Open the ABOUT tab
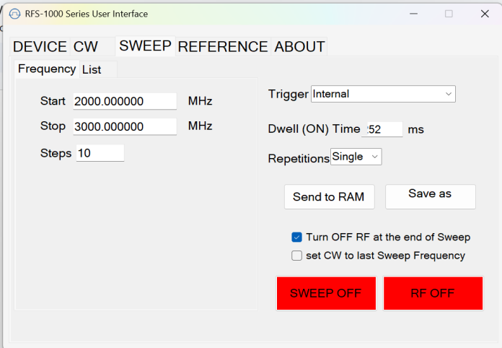Viewport: 502px width, 348px height. click(x=299, y=47)
